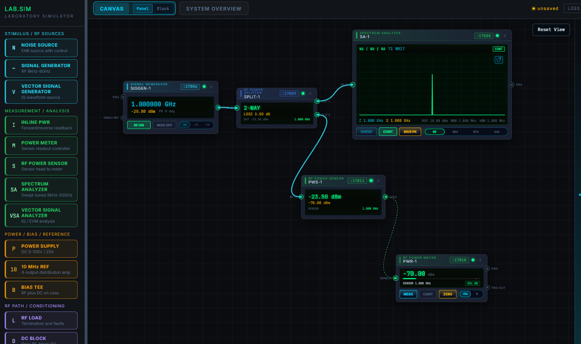The image size is (581, 344).
Task: Open SA-1 display pop-out icon
Action: point(499,60)
